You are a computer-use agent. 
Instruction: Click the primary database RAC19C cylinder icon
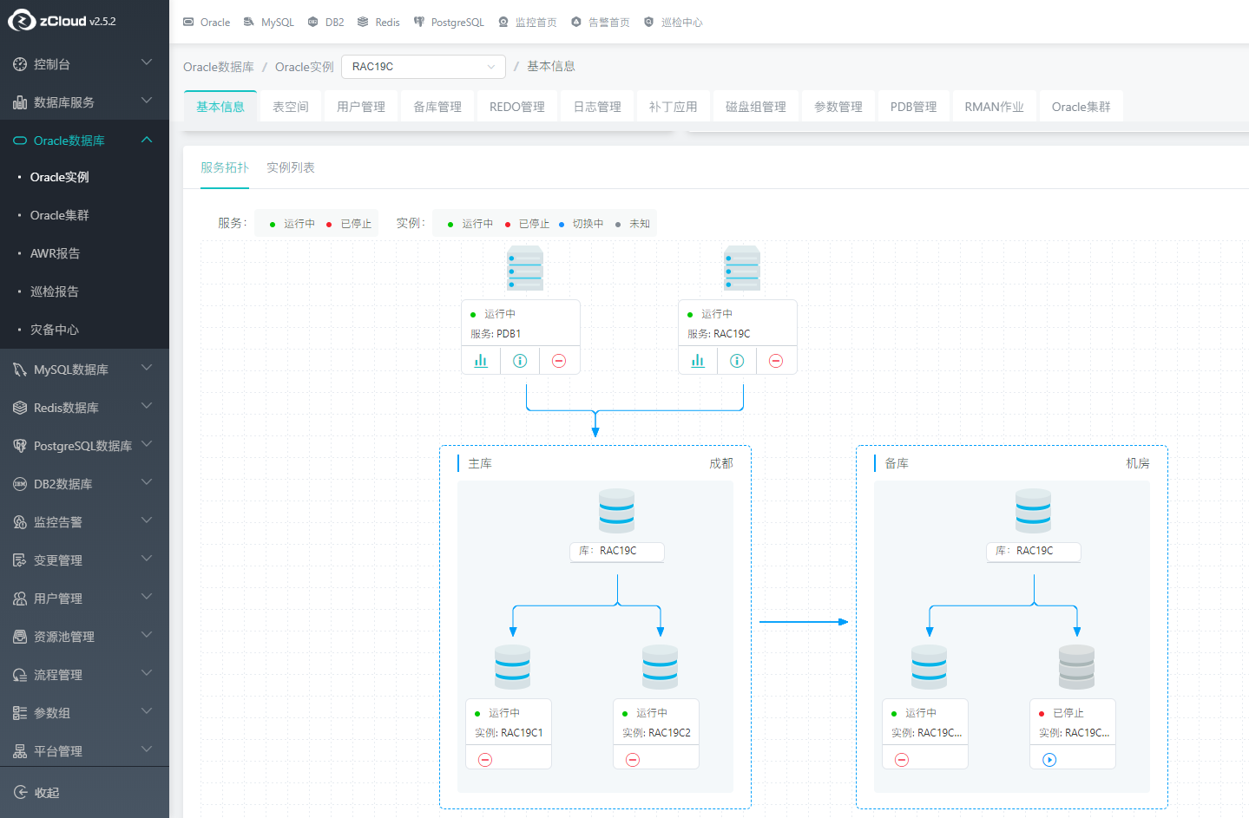(x=616, y=511)
